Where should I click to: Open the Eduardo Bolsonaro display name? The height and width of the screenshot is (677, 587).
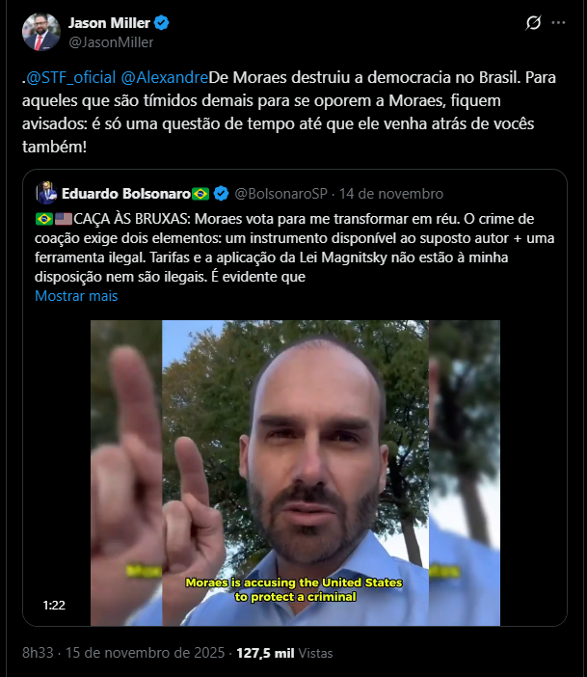(x=126, y=194)
